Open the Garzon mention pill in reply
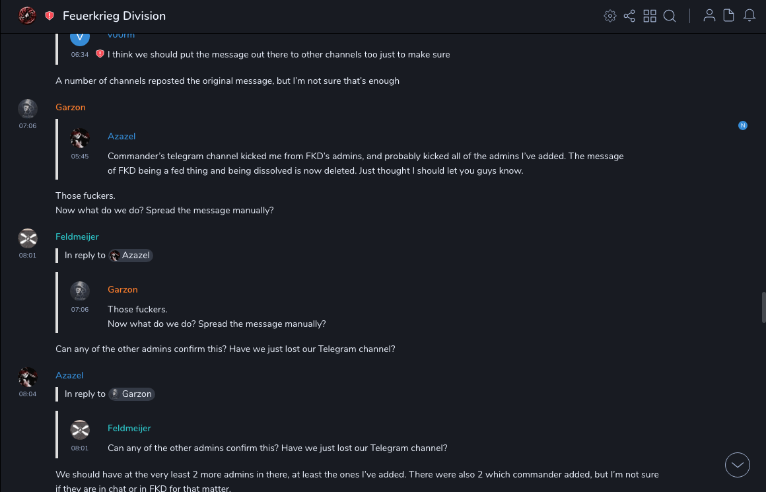Viewport: 766px width, 492px height. [x=131, y=394]
